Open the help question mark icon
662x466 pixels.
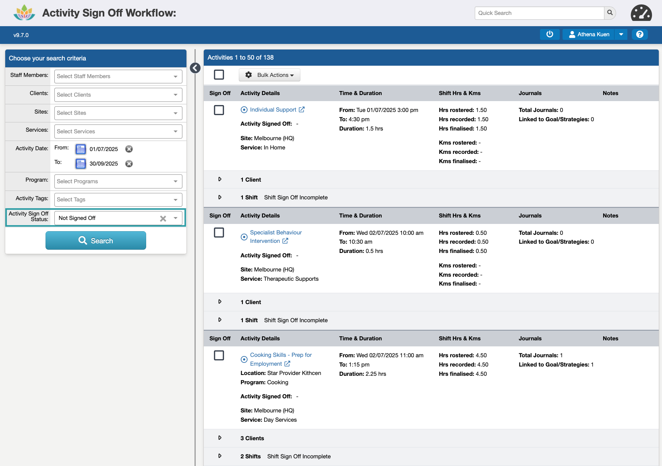click(x=639, y=35)
